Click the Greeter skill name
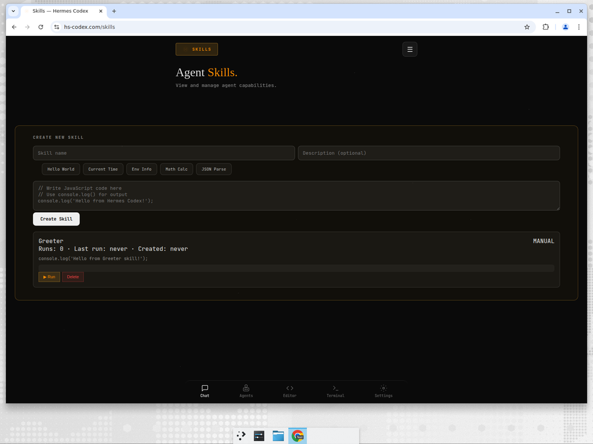Viewport: 593px width, 444px height. pos(51,241)
